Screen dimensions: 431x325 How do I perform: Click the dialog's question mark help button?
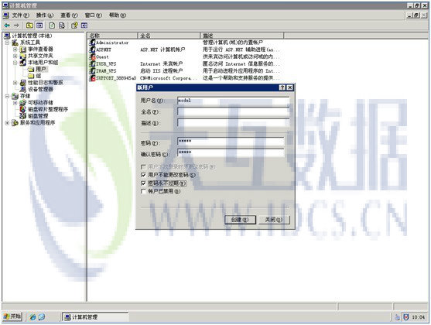pos(282,87)
